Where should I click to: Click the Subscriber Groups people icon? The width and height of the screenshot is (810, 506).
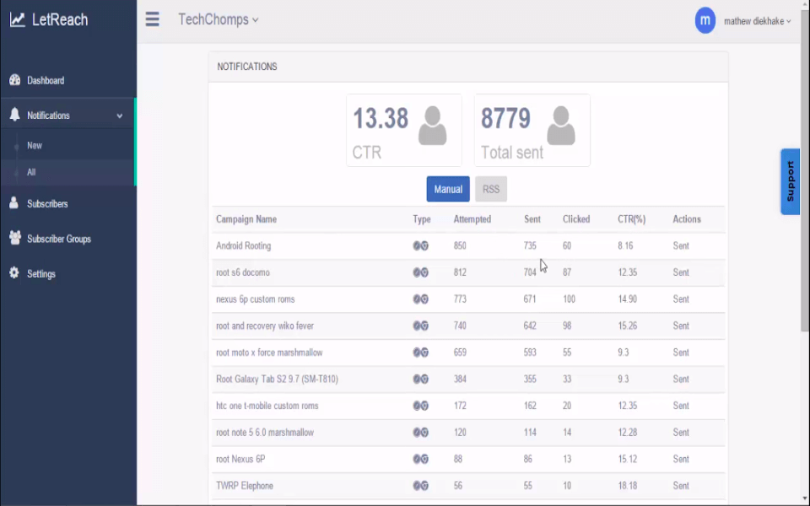(x=15, y=238)
